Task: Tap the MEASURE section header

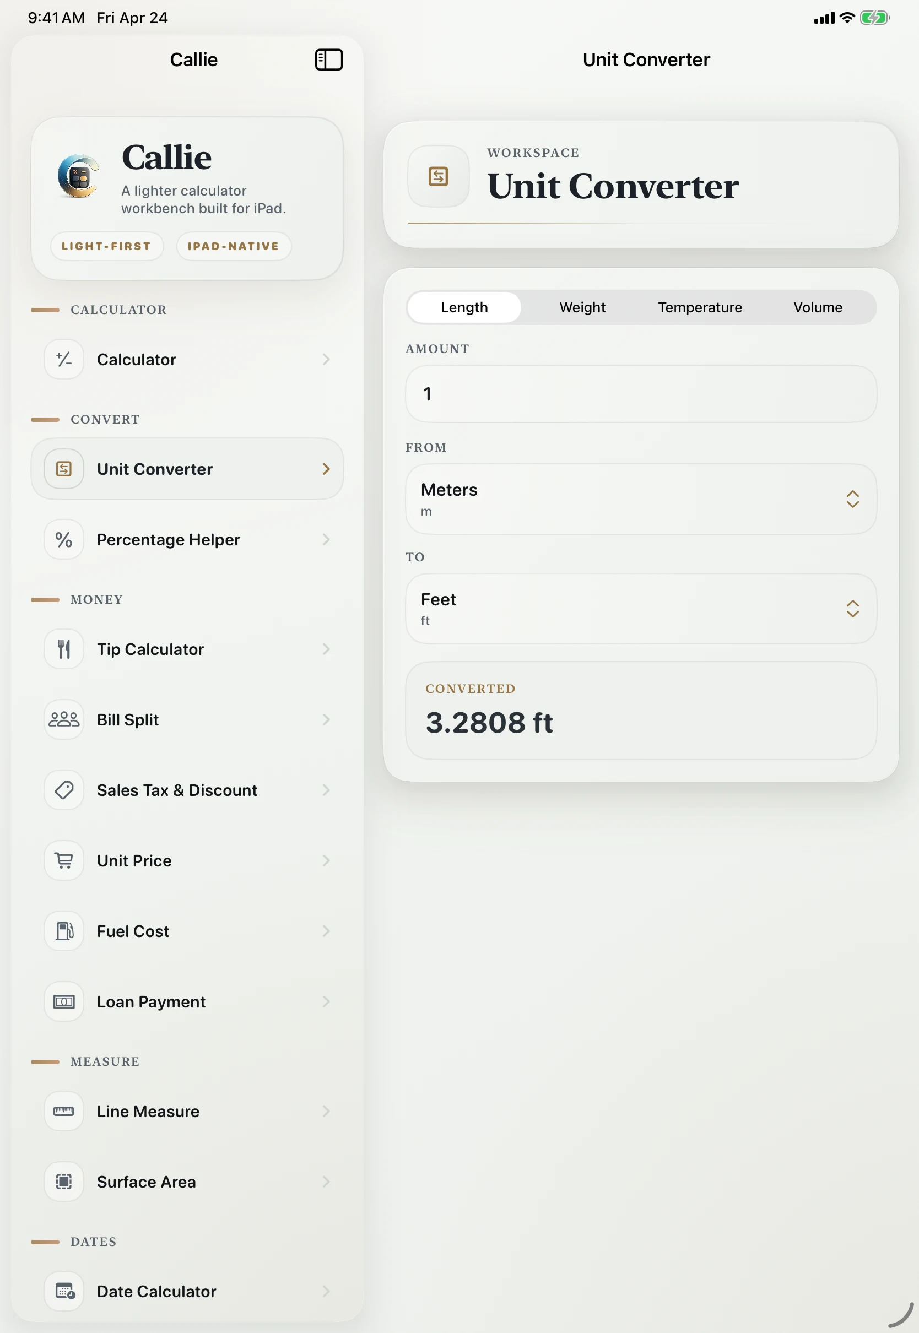Action: pos(105,1062)
